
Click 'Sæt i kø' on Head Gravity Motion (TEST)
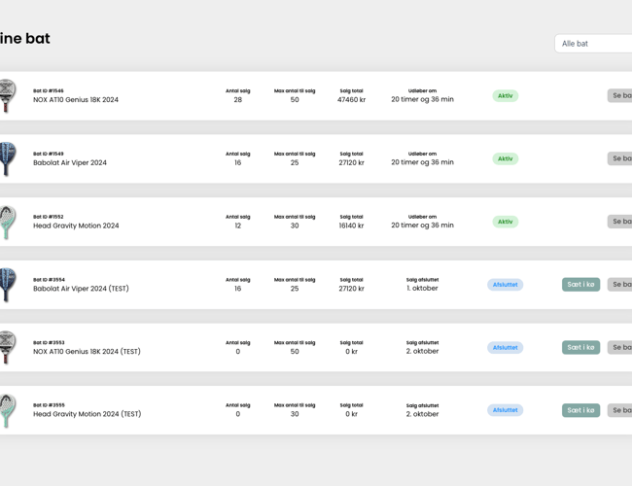point(580,410)
